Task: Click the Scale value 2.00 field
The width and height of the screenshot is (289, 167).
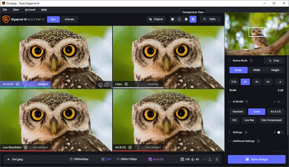Action: point(280,90)
